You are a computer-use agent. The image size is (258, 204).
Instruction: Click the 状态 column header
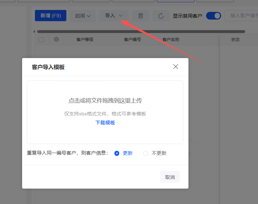[235, 39]
